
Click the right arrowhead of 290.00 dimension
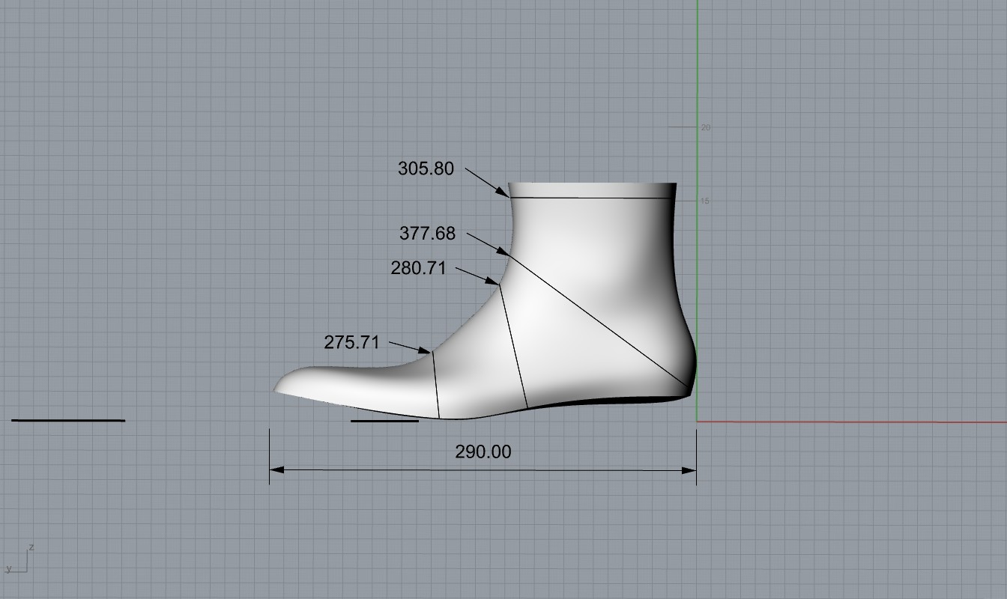click(x=690, y=470)
